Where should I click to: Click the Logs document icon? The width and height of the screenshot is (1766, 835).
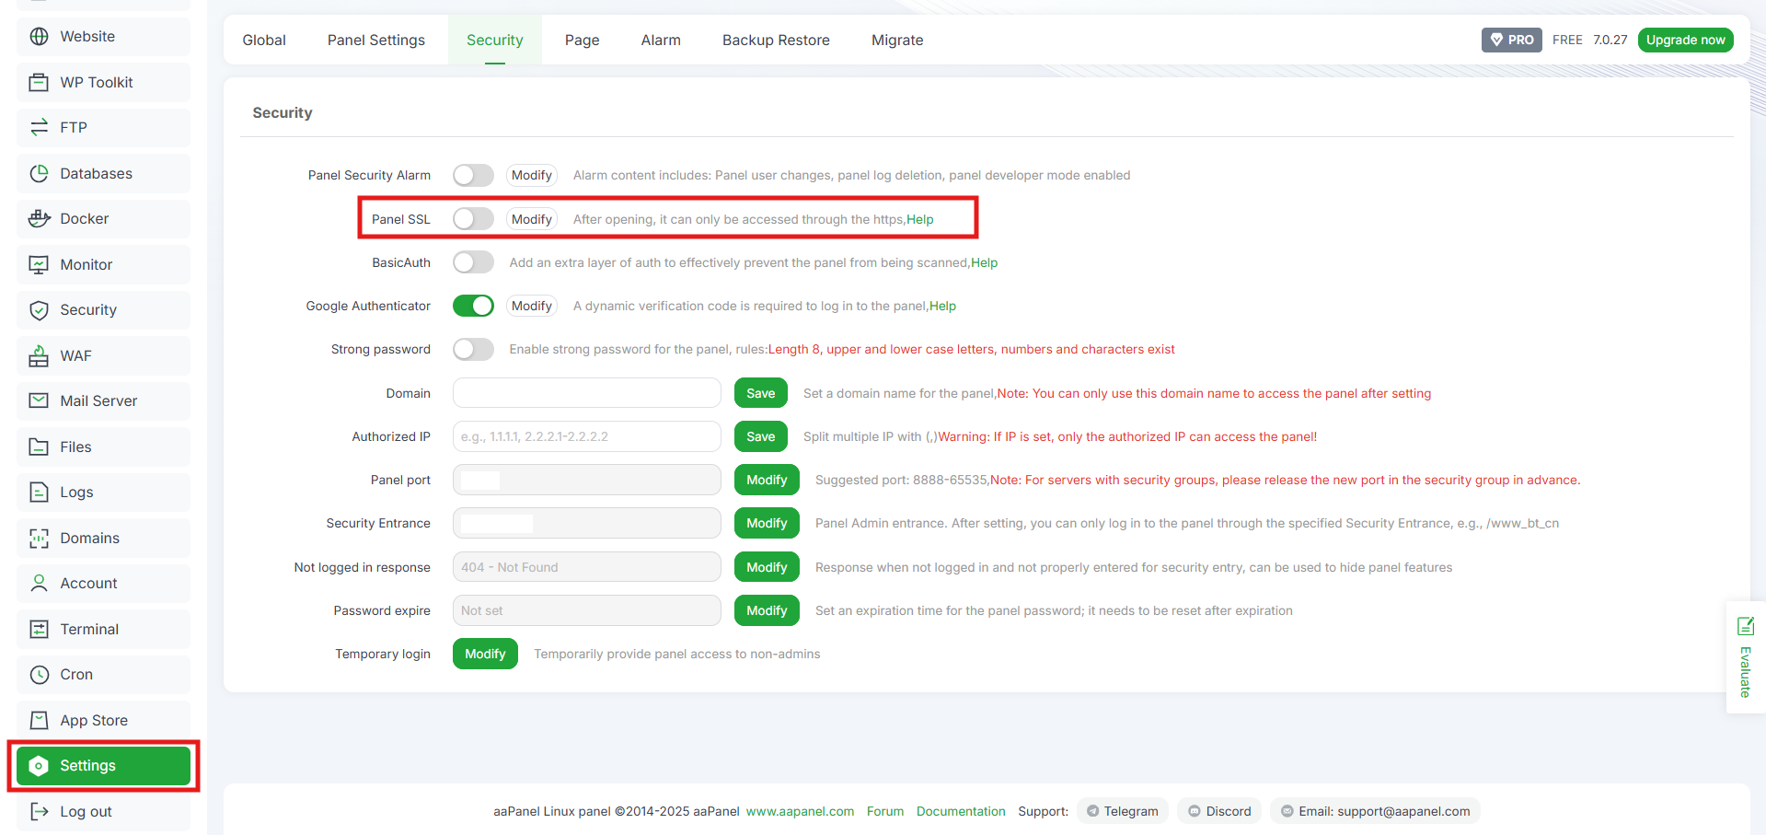pyautogui.click(x=39, y=493)
